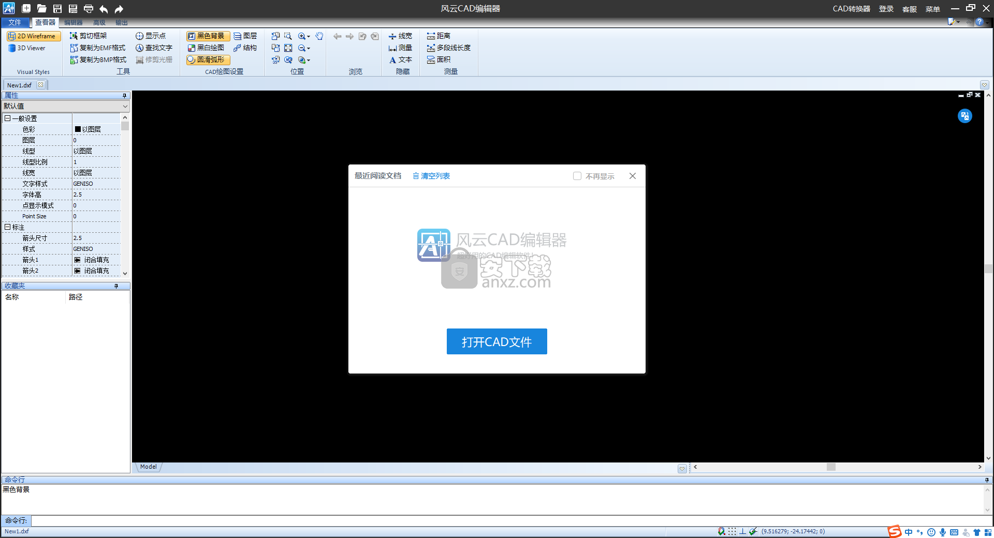Screen dimensions: 994x538
Task: Select the Model layout tab
Action: click(148, 467)
